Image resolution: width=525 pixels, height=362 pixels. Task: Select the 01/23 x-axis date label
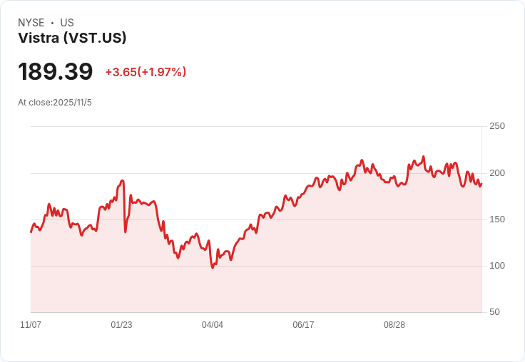(x=121, y=325)
